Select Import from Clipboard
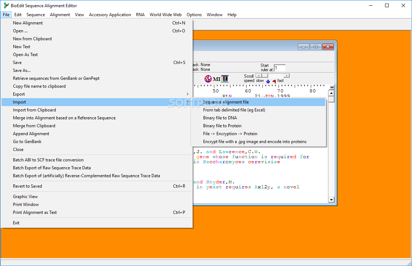Image resolution: width=412 pixels, height=266 pixels. click(x=97, y=110)
